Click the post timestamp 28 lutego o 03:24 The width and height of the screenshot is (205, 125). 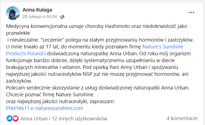pos(39,17)
